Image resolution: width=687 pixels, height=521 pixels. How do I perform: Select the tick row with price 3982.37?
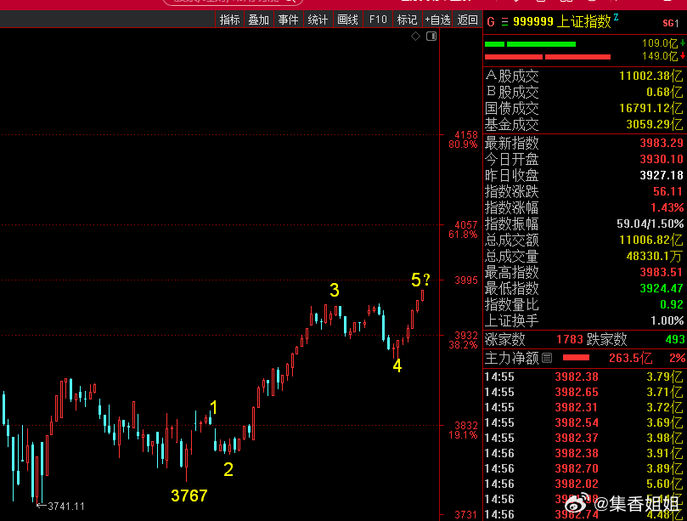tap(584, 438)
